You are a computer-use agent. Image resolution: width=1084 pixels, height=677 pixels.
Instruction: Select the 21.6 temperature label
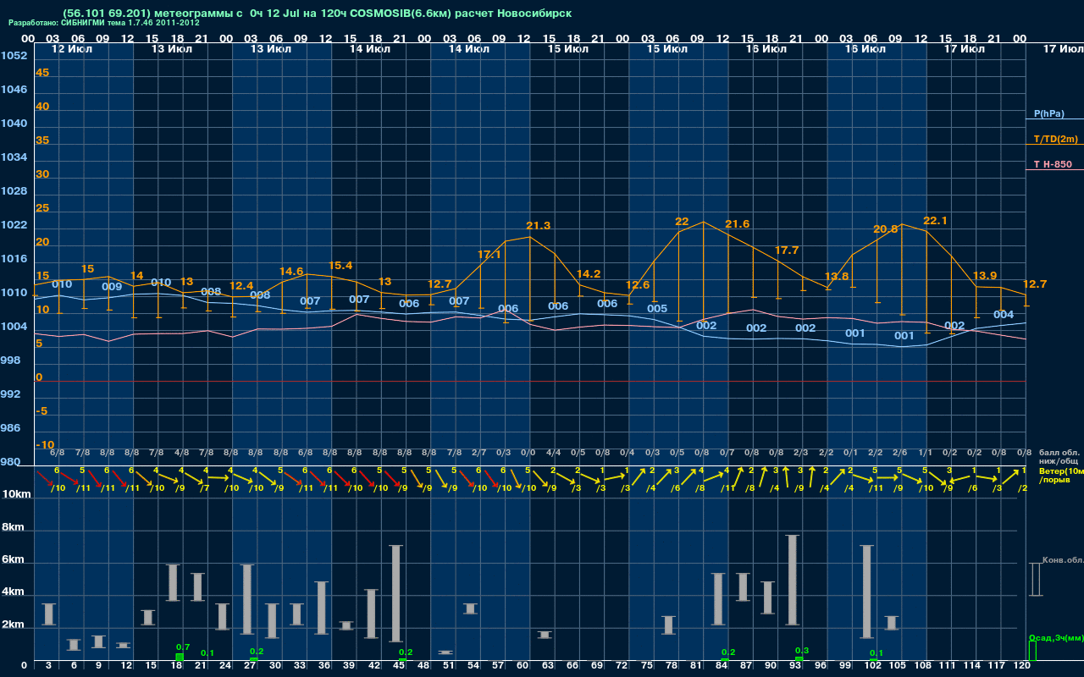point(738,223)
